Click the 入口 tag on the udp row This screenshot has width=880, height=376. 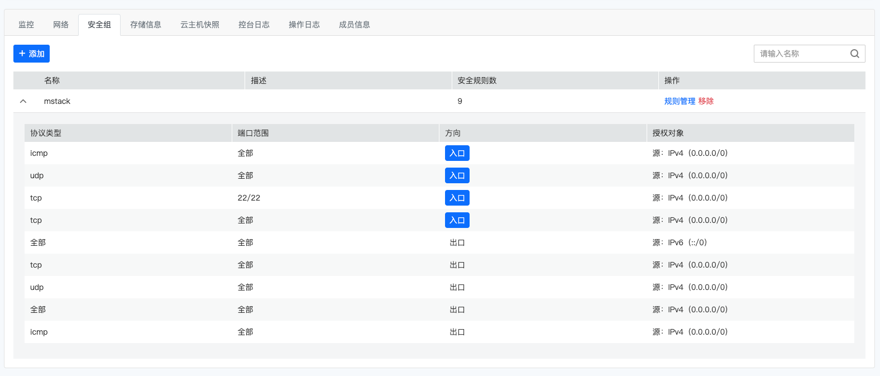coord(457,175)
